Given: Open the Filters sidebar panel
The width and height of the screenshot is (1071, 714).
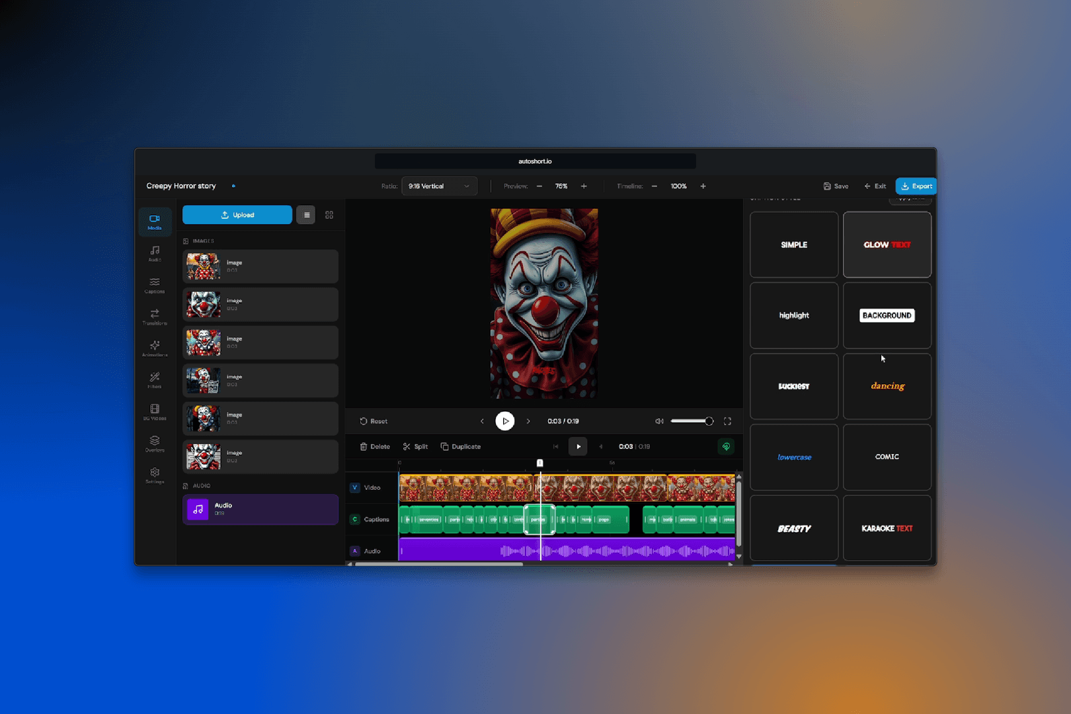Looking at the screenshot, I should tap(155, 380).
